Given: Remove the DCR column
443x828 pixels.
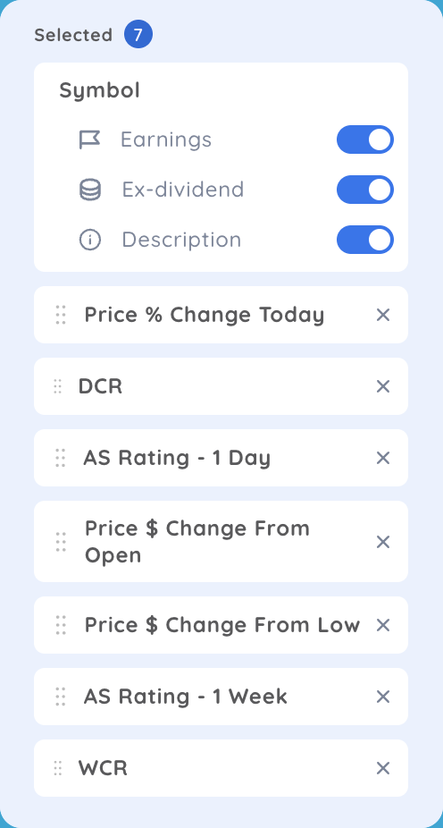Looking at the screenshot, I should point(383,386).
